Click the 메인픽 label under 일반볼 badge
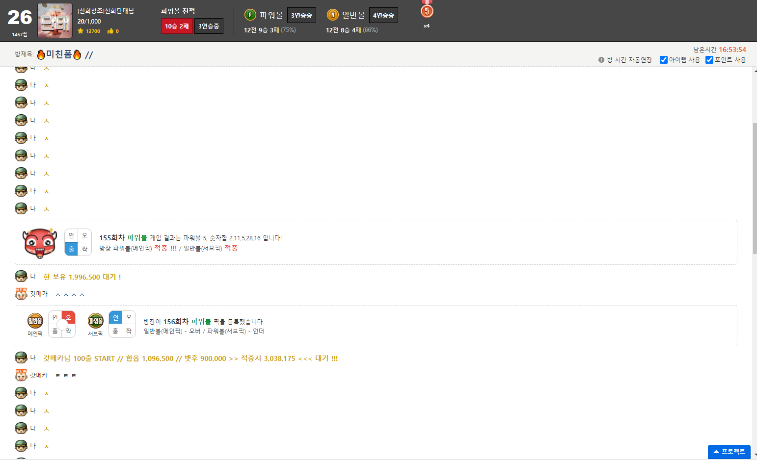 point(35,333)
